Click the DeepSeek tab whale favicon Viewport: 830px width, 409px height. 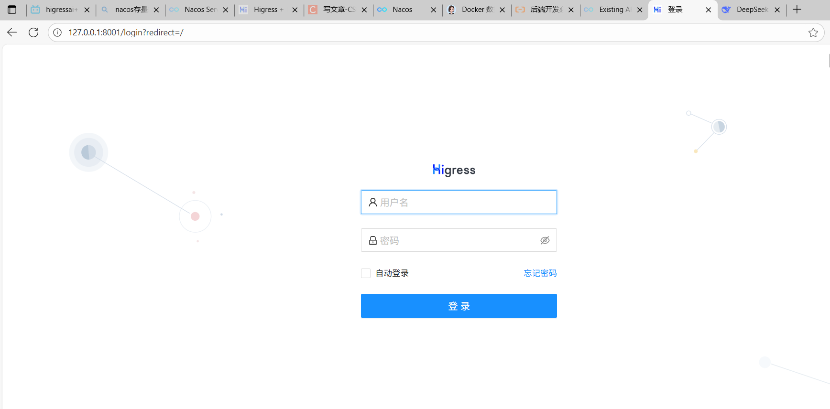click(x=726, y=10)
